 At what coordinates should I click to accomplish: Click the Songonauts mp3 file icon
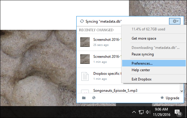tap(85, 91)
